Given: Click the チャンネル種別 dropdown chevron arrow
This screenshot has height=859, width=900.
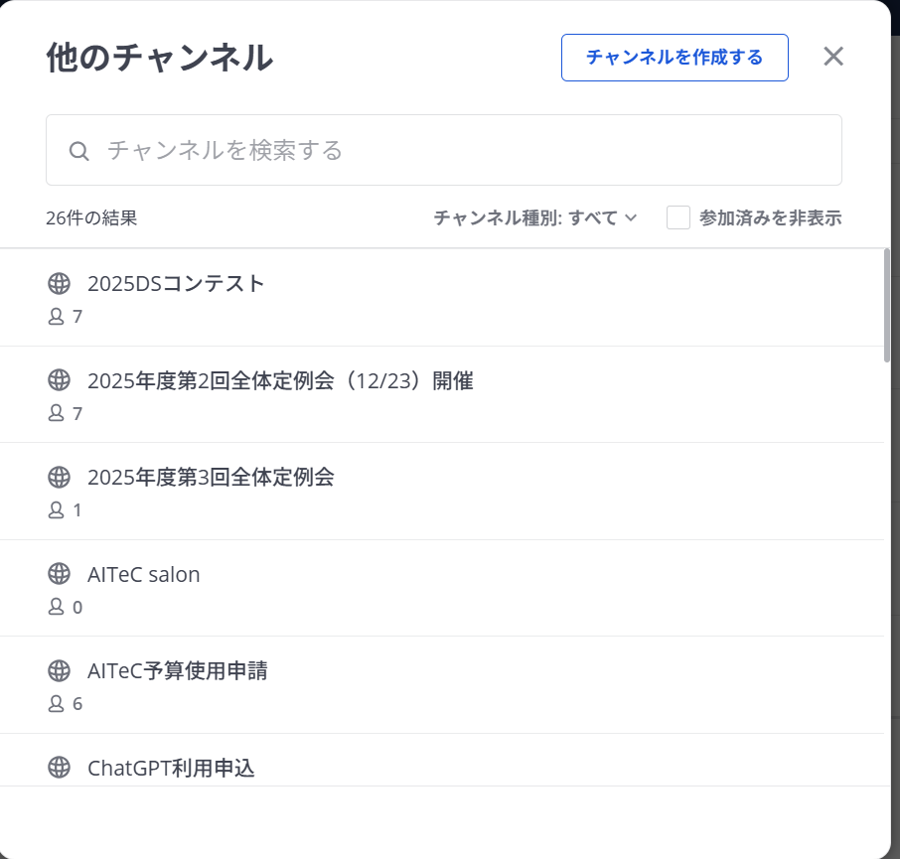Looking at the screenshot, I should coord(631,217).
